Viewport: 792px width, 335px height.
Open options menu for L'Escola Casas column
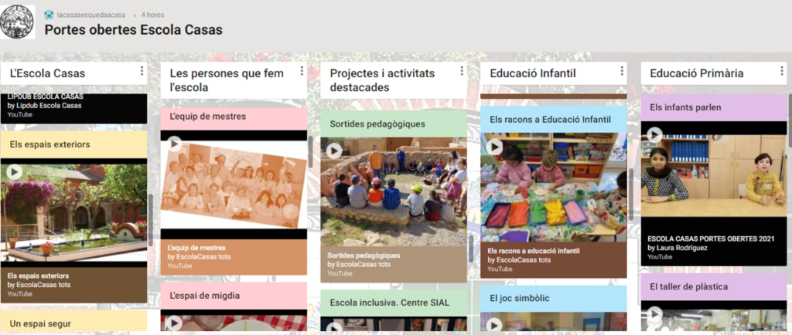pyautogui.click(x=142, y=72)
